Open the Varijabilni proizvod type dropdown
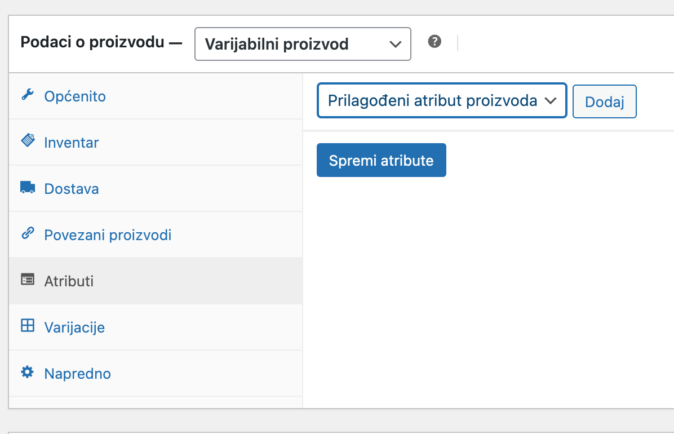The width and height of the screenshot is (674, 434). point(302,43)
